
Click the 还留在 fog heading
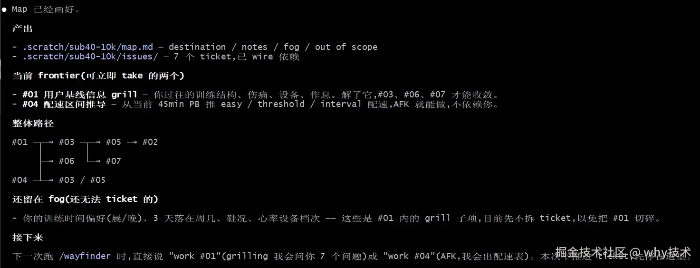click(85, 199)
